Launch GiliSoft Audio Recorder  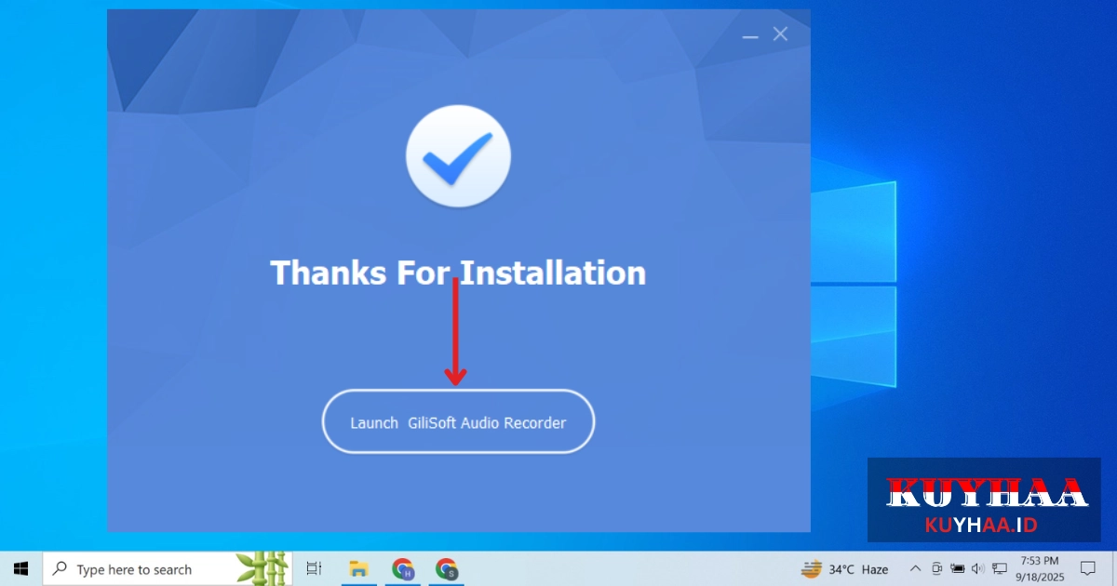(x=458, y=422)
